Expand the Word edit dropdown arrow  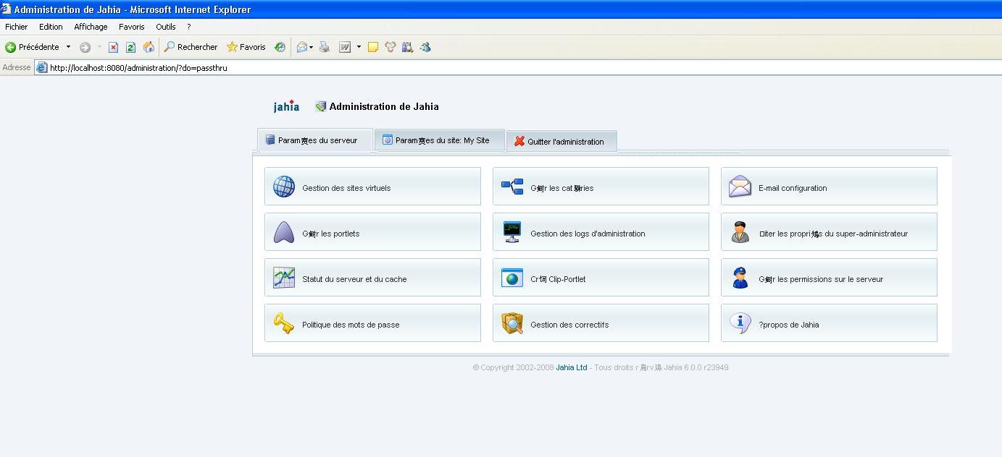tap(359, 47)
